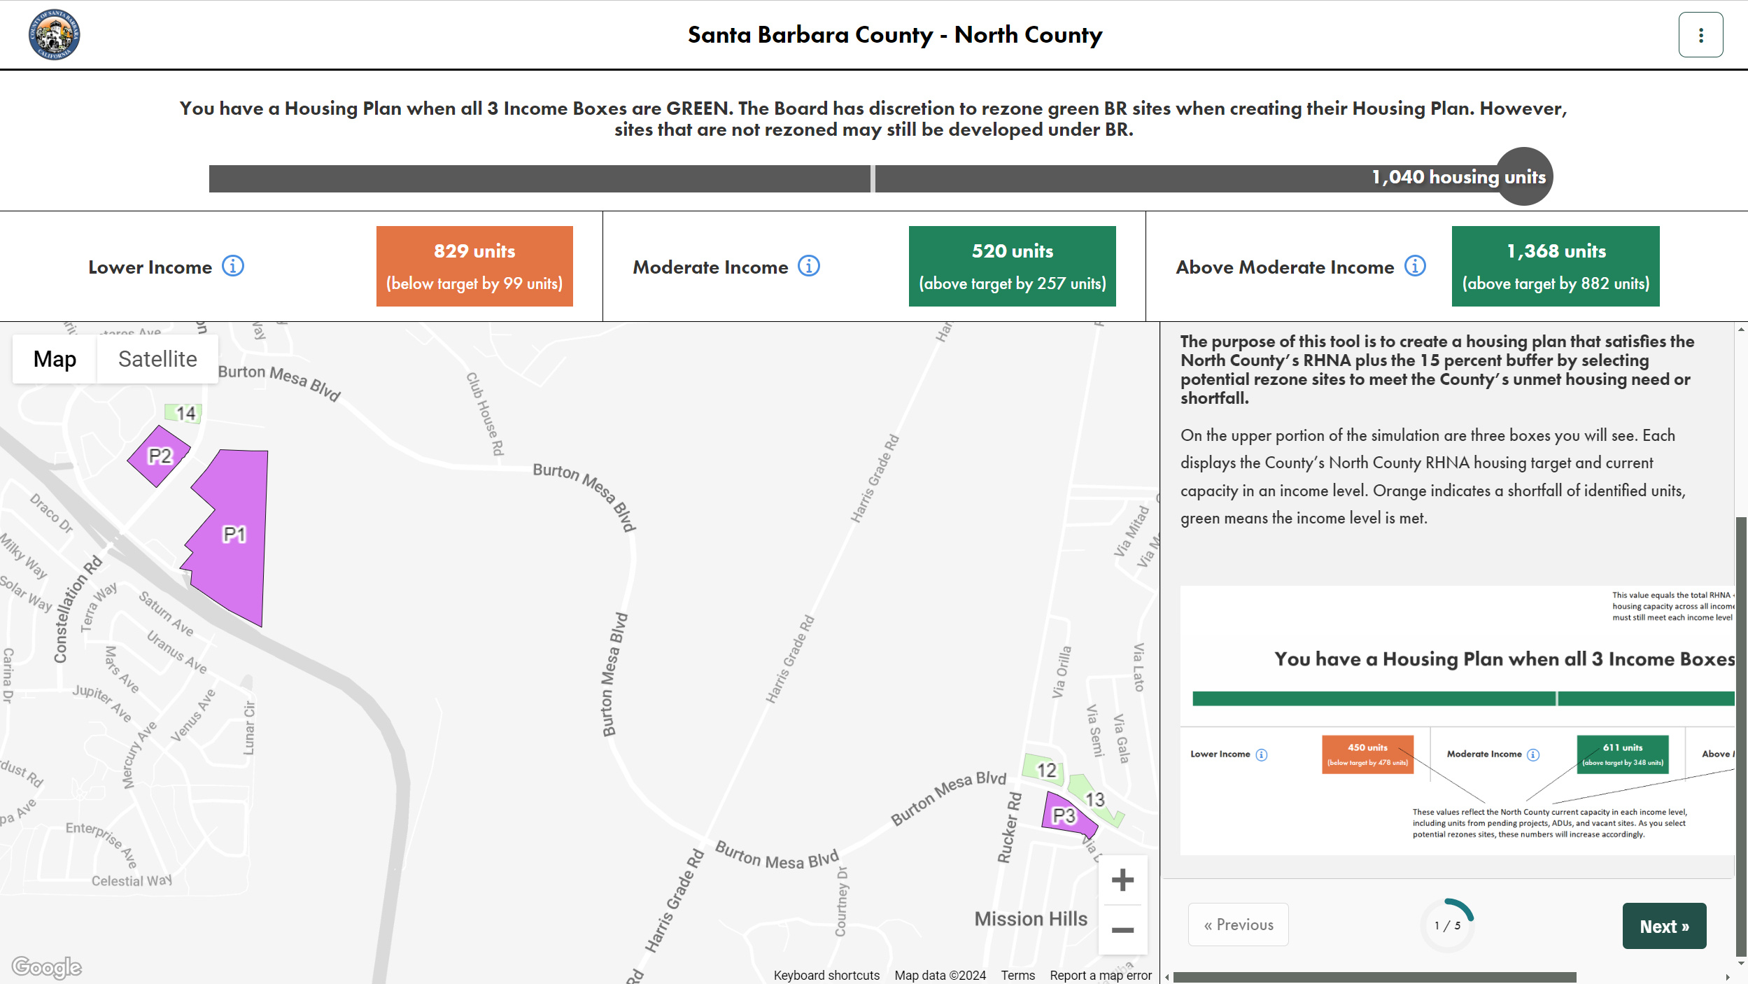Click the zoom in plus icon on map
This screenshot has width=1748, height=984.
point(1121,881)
